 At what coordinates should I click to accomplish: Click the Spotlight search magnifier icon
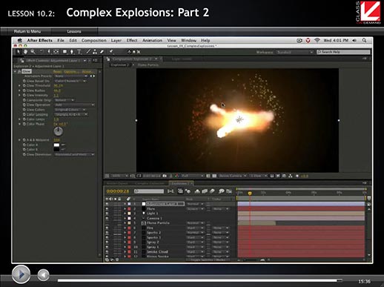(x=364, y=40)
